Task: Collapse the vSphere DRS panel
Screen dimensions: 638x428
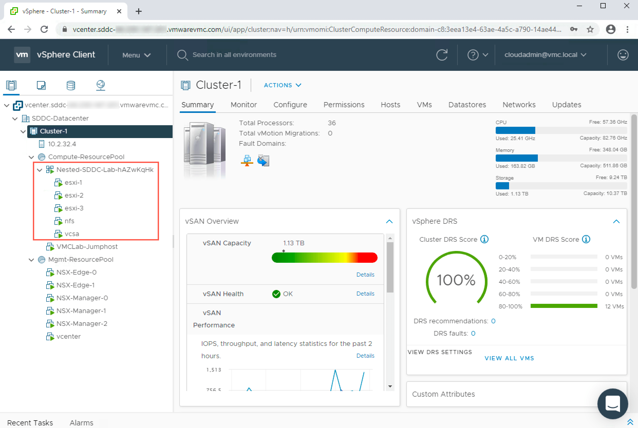Action: tap(616, 221)
